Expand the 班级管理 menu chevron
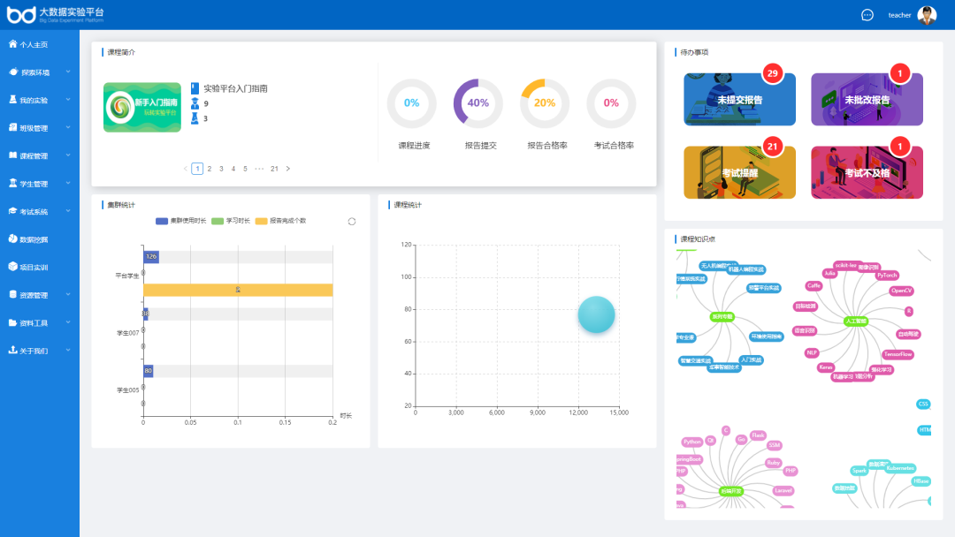The height and width of the screenshot is (537, 955). click(x=67, y=128)
